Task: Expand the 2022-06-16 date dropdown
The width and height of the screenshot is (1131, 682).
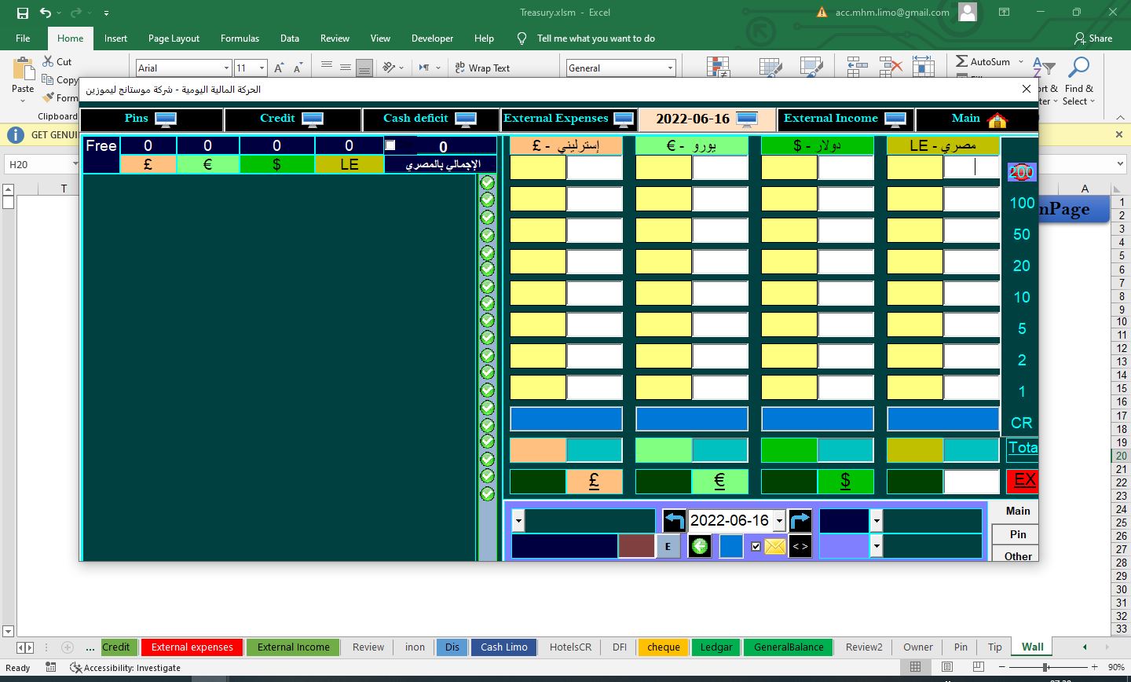Action: pyautogui.click(x=779, y=520)
